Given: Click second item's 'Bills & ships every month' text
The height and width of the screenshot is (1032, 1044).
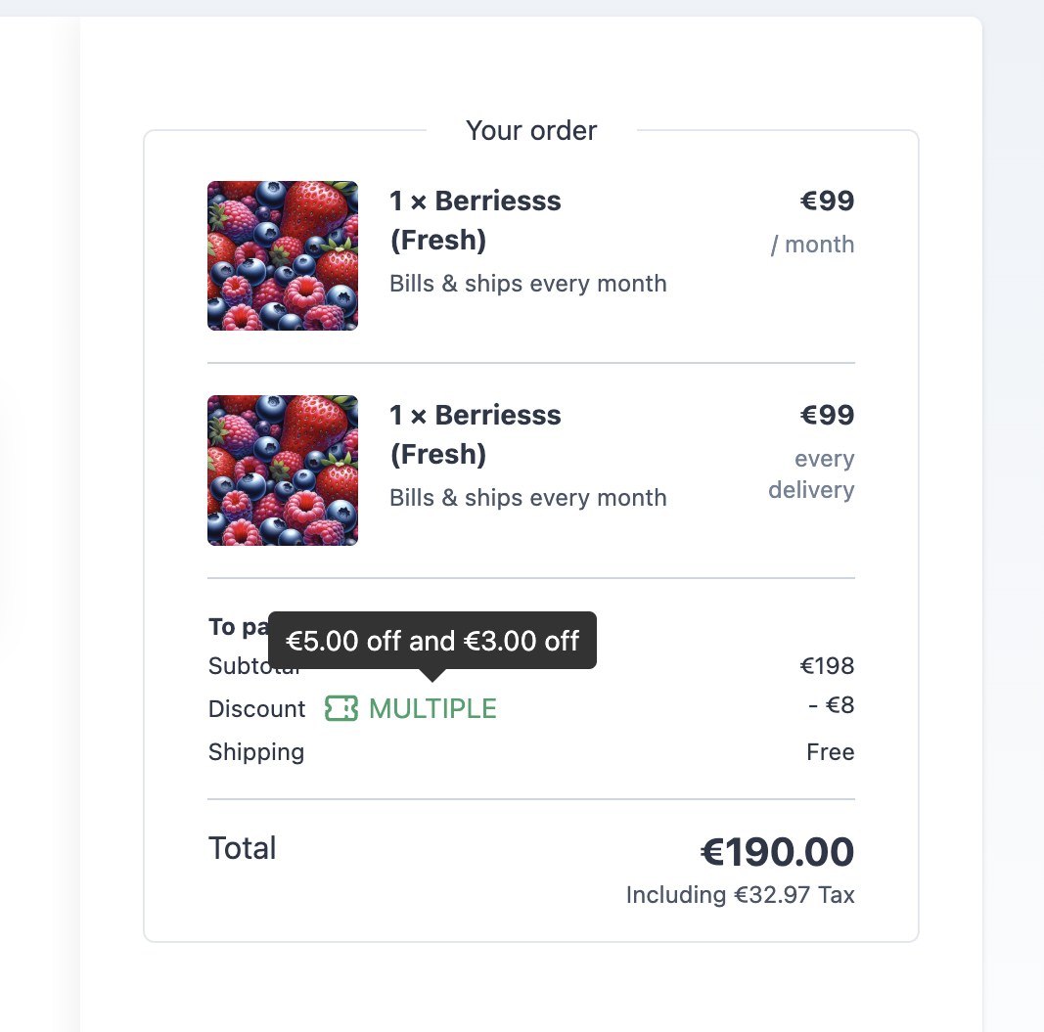Looking at the screenshot, I should click(x=528, y=498).
